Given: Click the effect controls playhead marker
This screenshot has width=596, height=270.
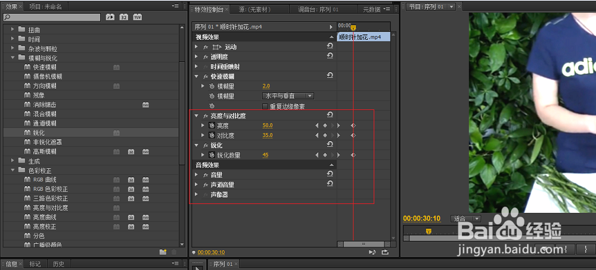Looking at the screenshot, I should 353,28.
